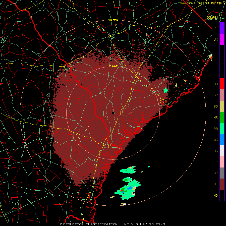Click the ND legend label

tap(215, 196)
